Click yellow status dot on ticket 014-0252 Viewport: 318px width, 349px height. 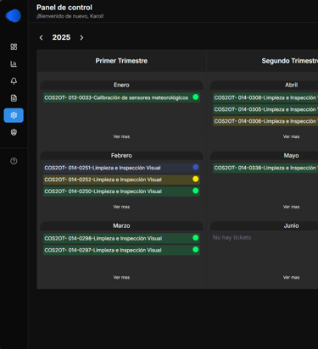(195, 179)
